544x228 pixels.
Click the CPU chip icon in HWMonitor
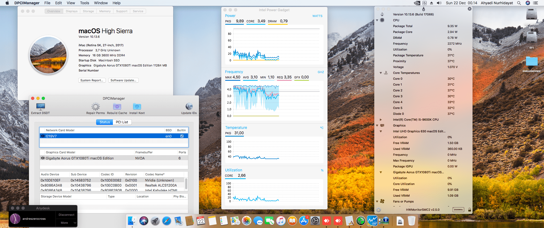[382, 20]
